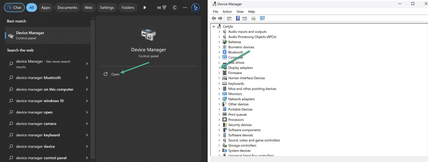Viewport: 428px width, 162px height.
Task: Click 'device manager keyboard' suggestion
Action: pos(48,135)
